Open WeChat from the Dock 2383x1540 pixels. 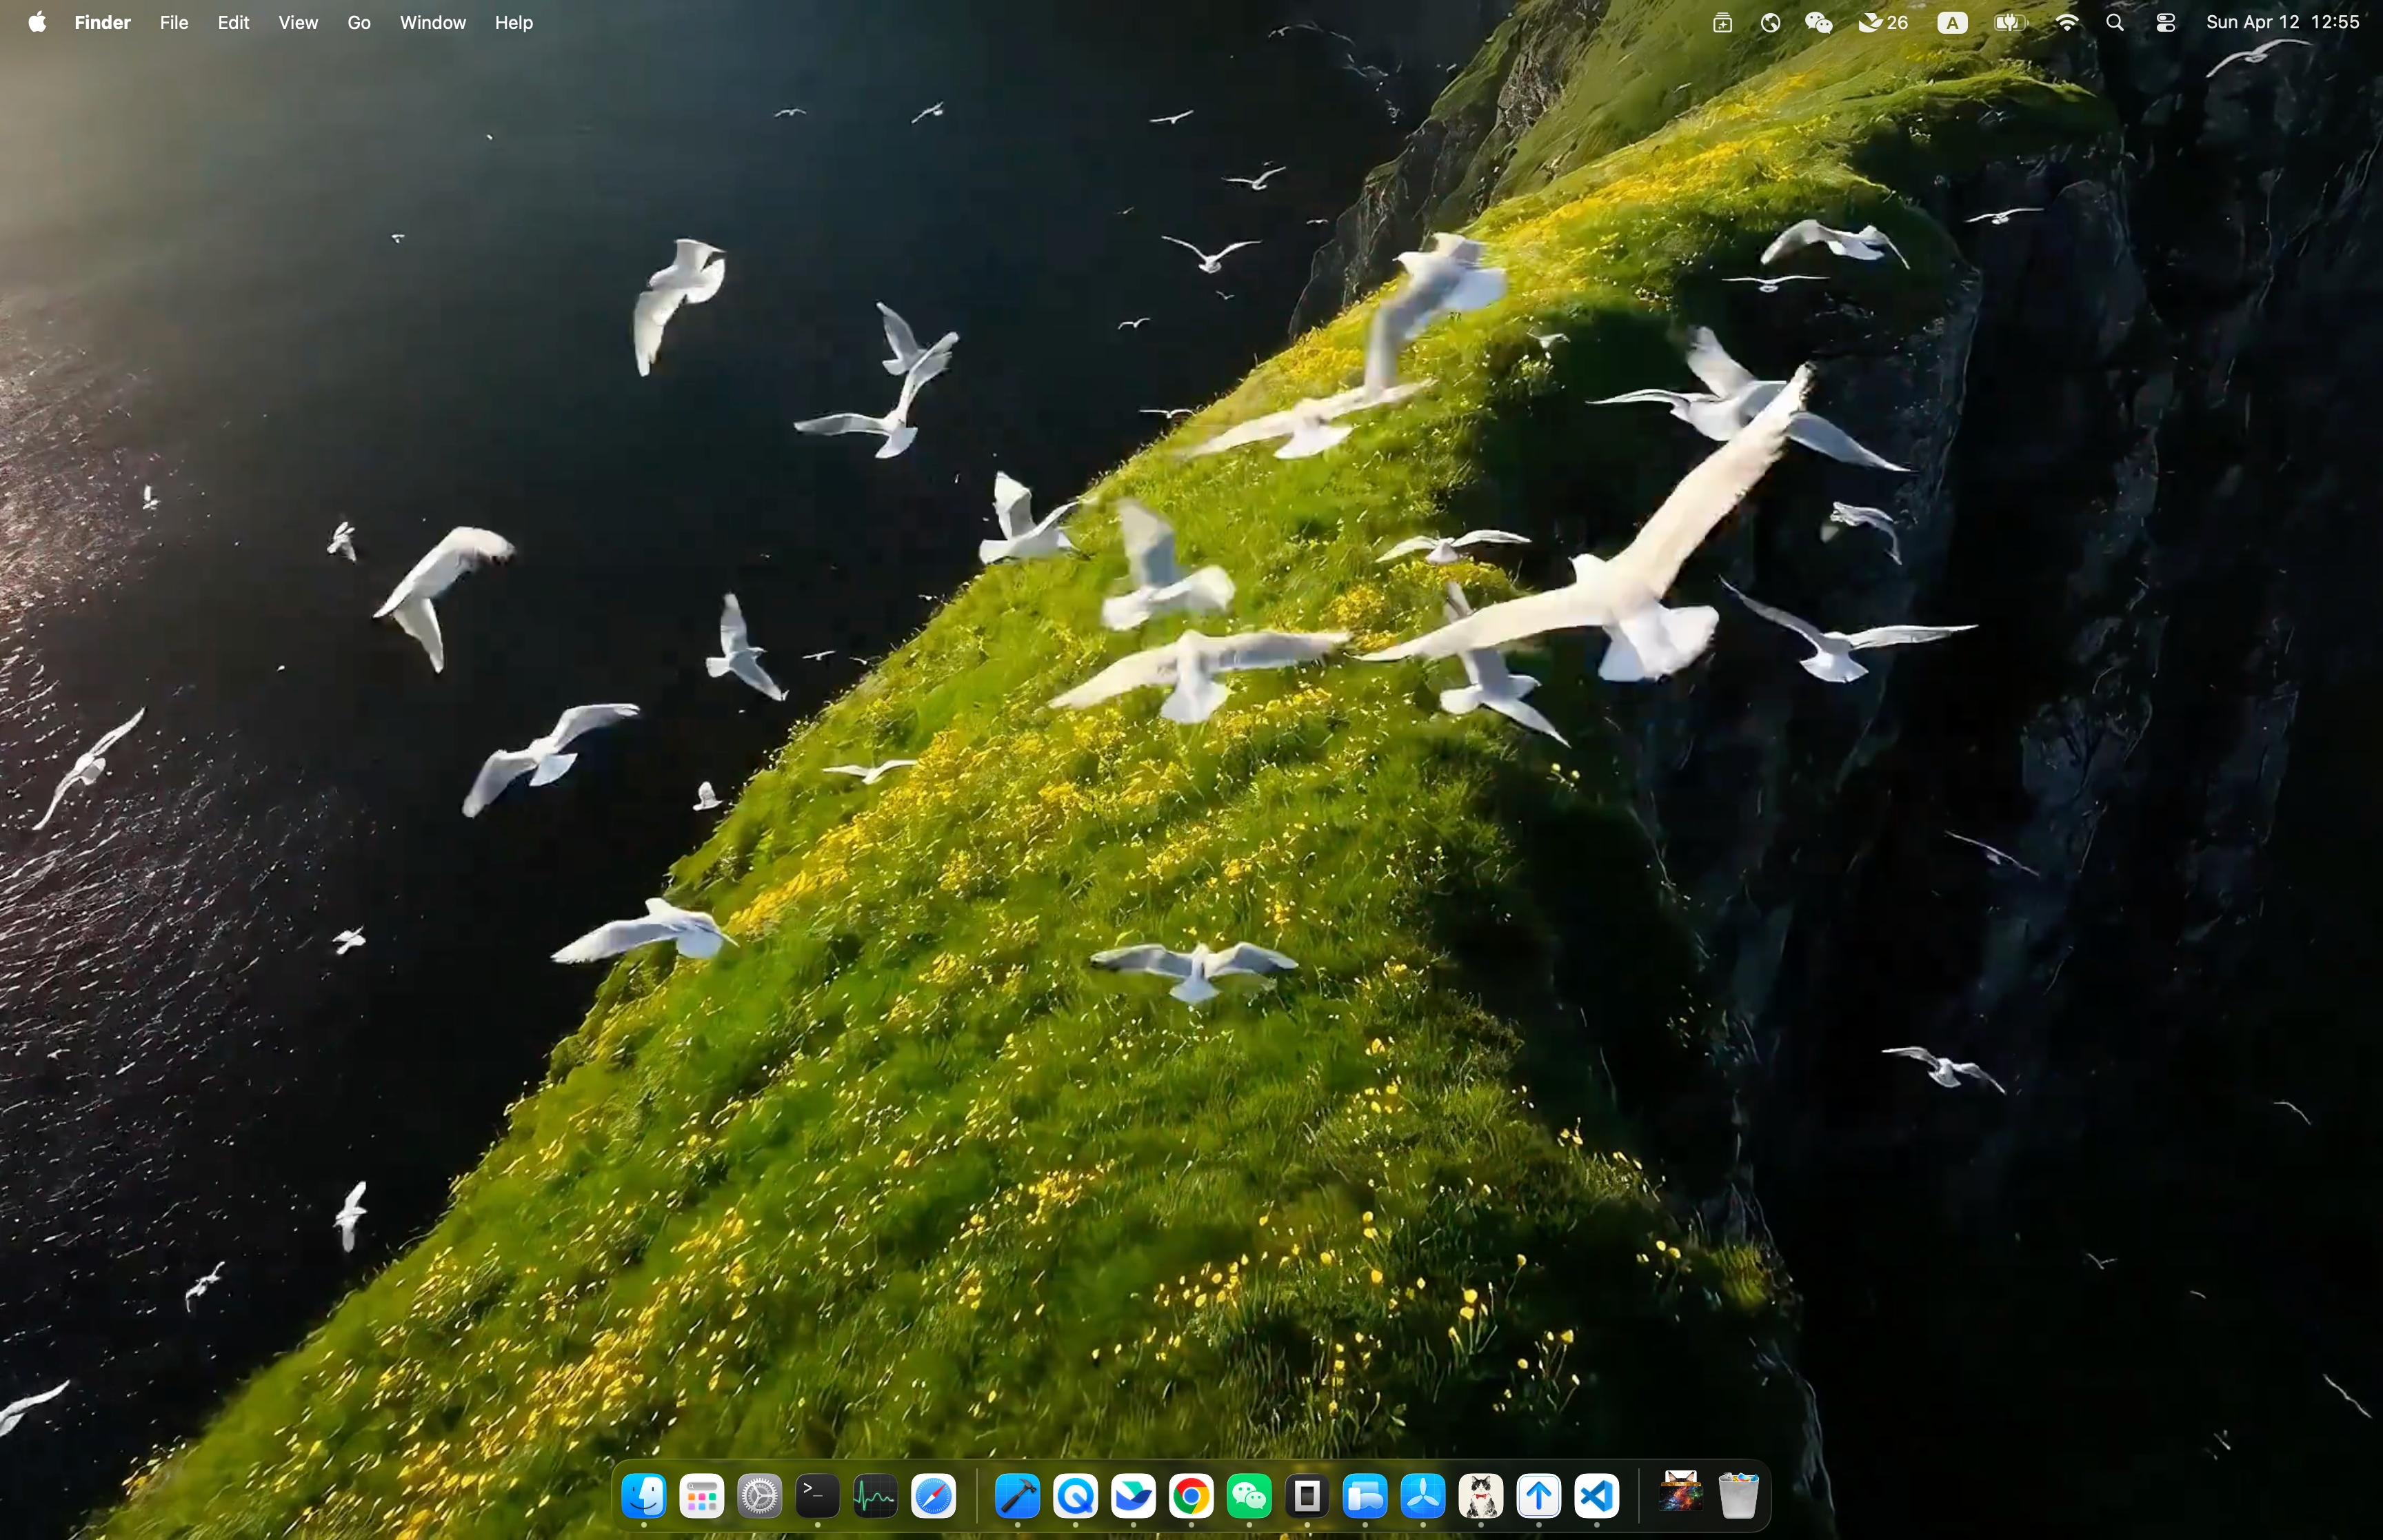(x=1249, y=1496)
